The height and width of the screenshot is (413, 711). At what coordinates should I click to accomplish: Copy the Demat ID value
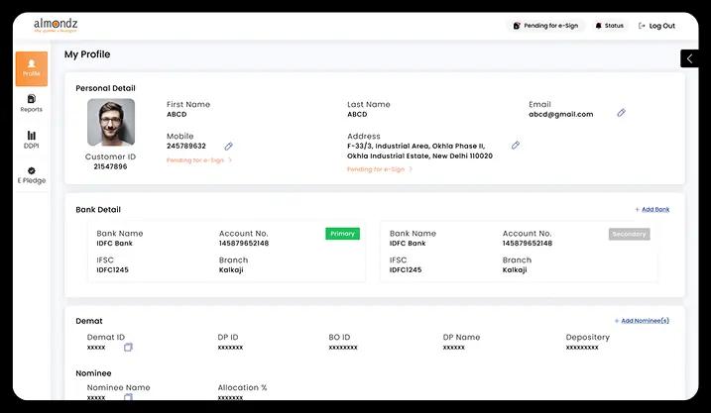coord(128,347)
